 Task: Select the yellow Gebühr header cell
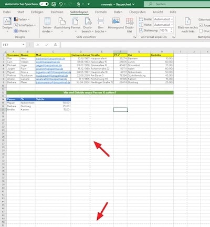[162, 55]
